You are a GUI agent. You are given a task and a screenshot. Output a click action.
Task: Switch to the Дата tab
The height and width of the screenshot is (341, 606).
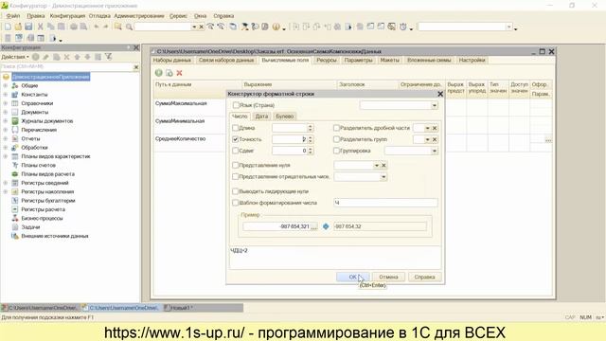pyautogui.click(x=261, y=116)
